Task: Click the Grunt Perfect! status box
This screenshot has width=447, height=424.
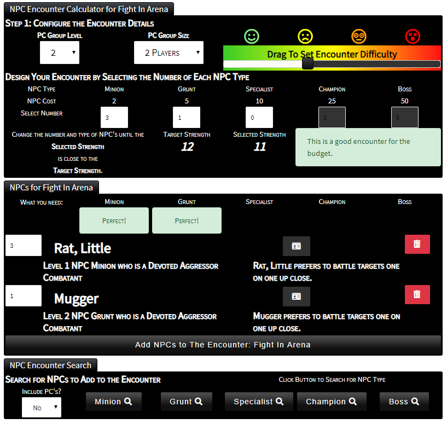Action: (187, 220)
